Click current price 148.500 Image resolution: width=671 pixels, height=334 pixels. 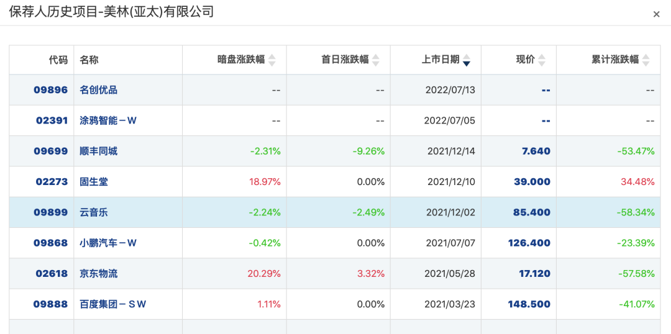[x=529, y=304]
